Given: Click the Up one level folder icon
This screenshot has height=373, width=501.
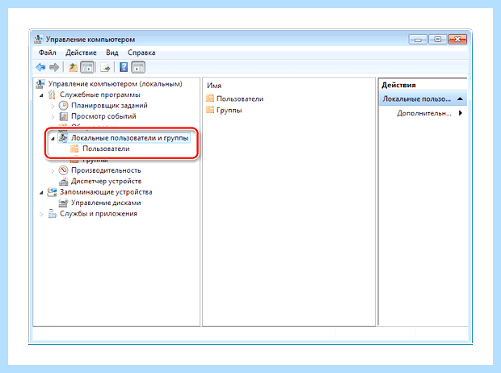Looking at the screenshot, I should coord(73,67).
